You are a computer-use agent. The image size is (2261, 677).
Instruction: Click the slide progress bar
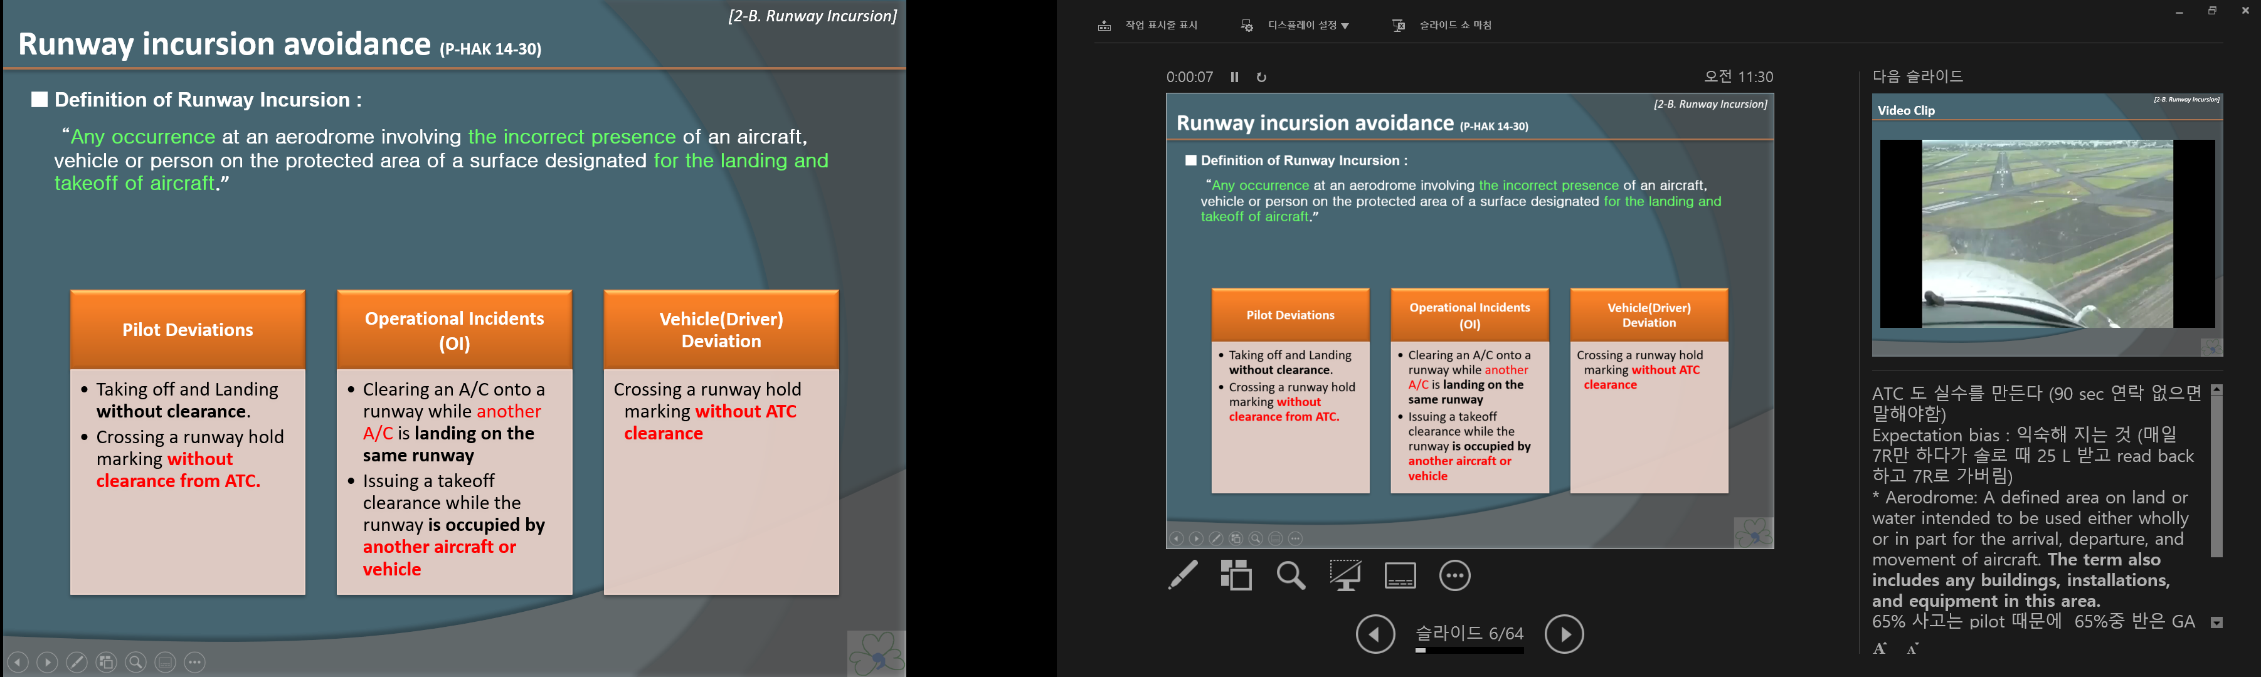1468,651
